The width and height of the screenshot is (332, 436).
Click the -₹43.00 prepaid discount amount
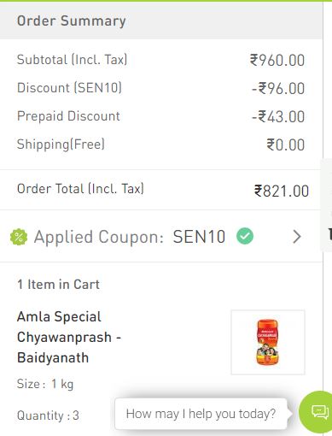[x=278, y=116]
